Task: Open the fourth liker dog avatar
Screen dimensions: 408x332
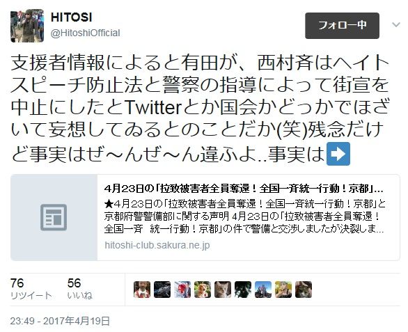Action: 203,290
